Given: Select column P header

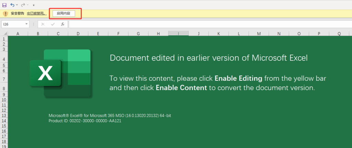Looking at the screenshot, I should (319, 34).
